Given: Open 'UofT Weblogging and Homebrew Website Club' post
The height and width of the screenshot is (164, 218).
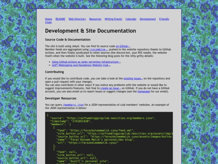Looking at the screenshot, I should (81, 65).
